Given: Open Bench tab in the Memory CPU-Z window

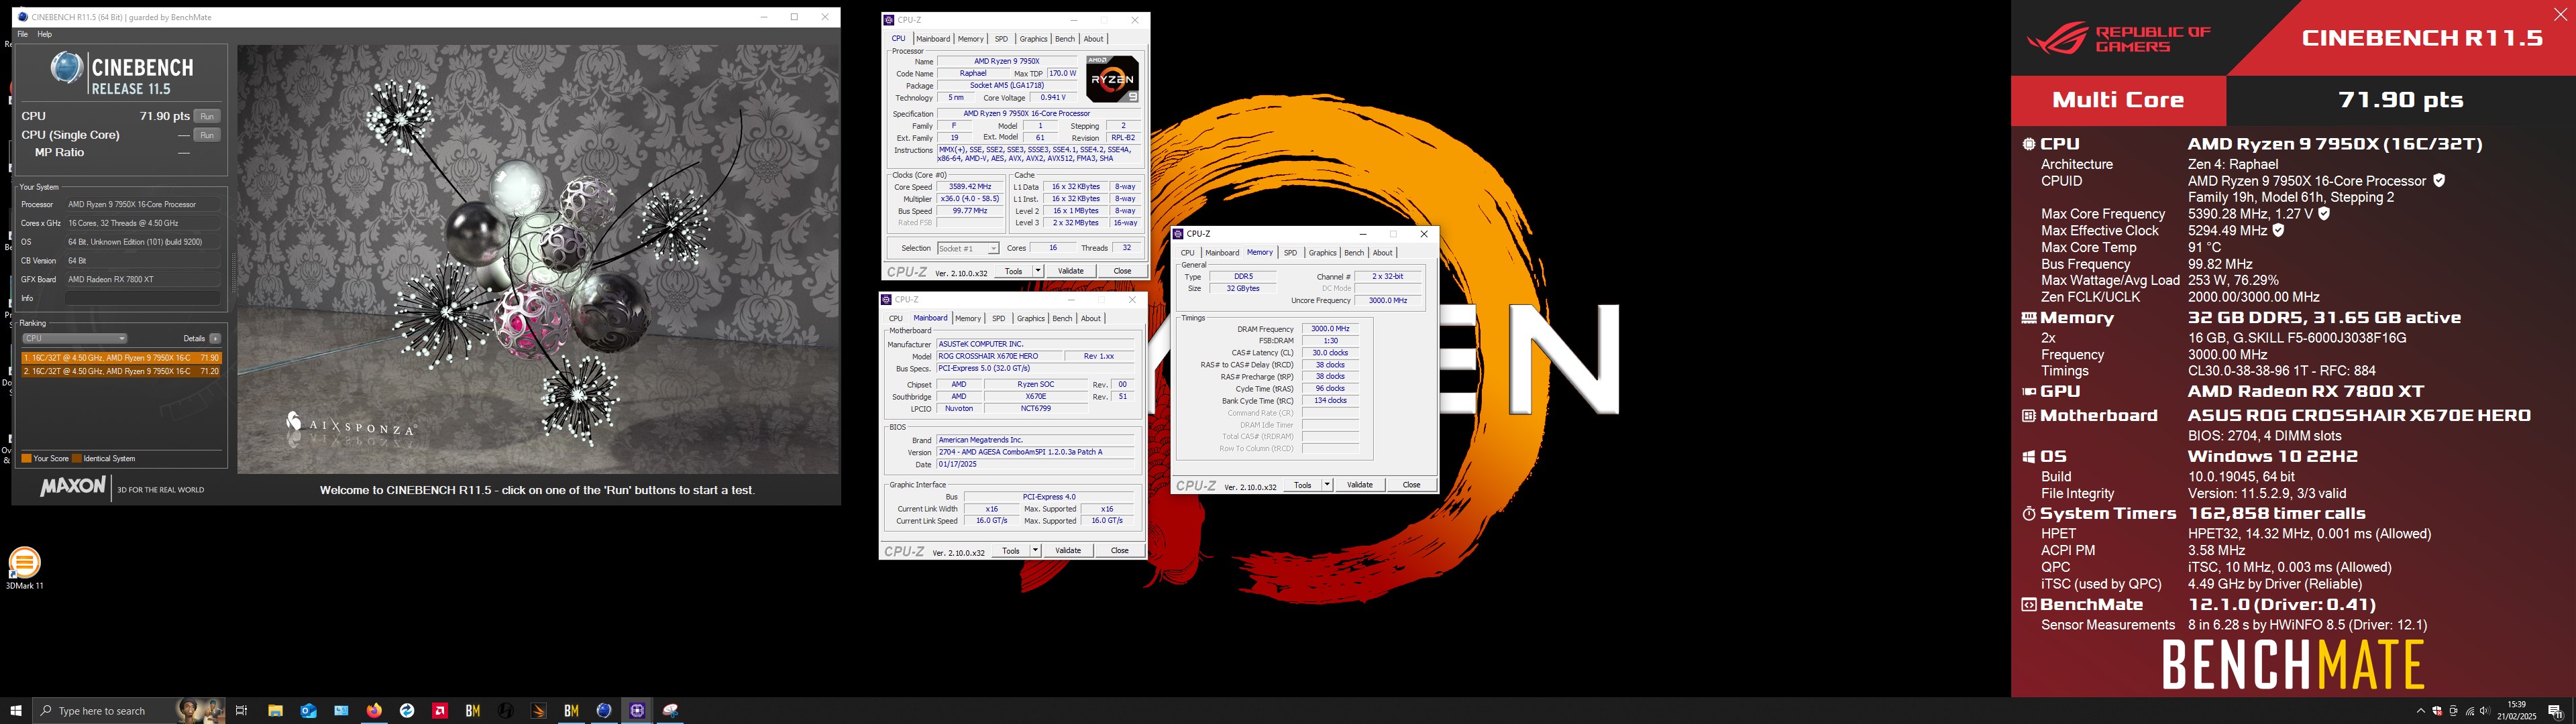Looking at the screenshot, I should pos(1353,253).
